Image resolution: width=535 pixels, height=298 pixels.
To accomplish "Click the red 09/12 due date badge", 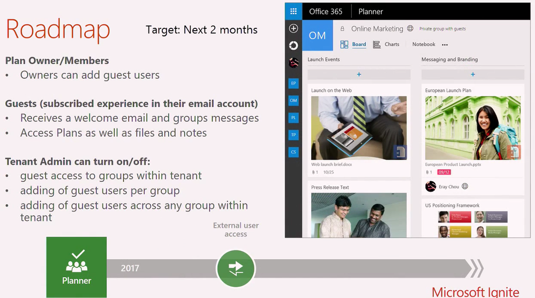I will (444, 173).
